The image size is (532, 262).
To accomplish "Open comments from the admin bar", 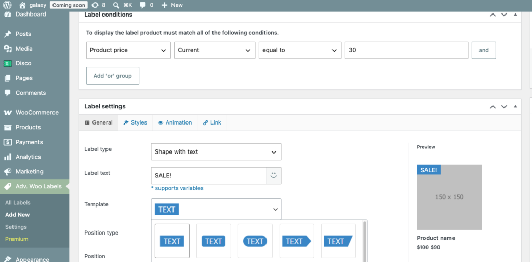I will coord(146,5).
